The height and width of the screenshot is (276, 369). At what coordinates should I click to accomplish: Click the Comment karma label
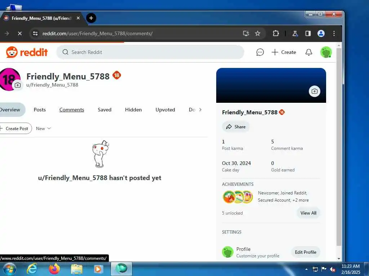(x=287, y=148)
